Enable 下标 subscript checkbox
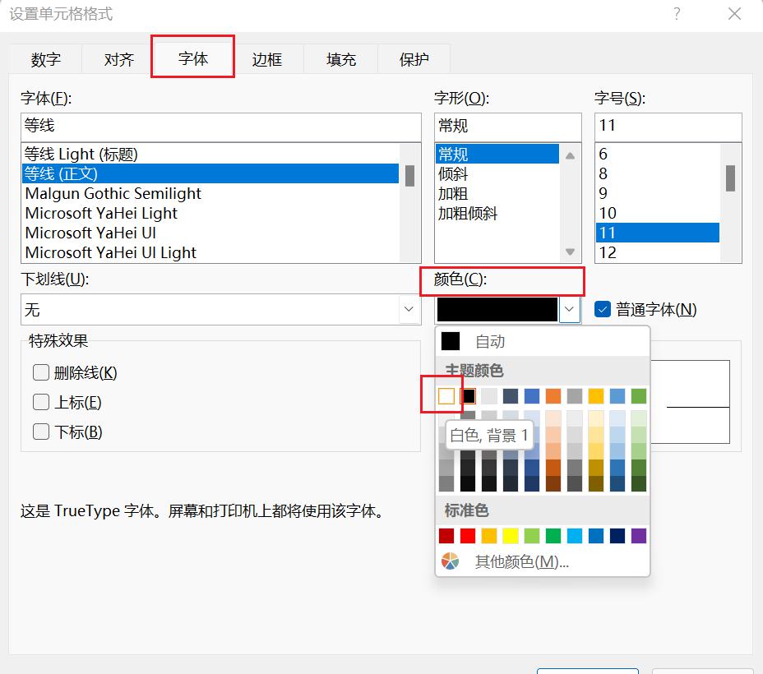The image size is (763, 674). (41, 432)
